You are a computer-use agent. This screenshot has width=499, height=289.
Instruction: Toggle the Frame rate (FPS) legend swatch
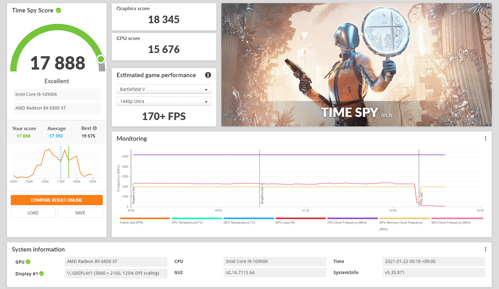[145, 218]
